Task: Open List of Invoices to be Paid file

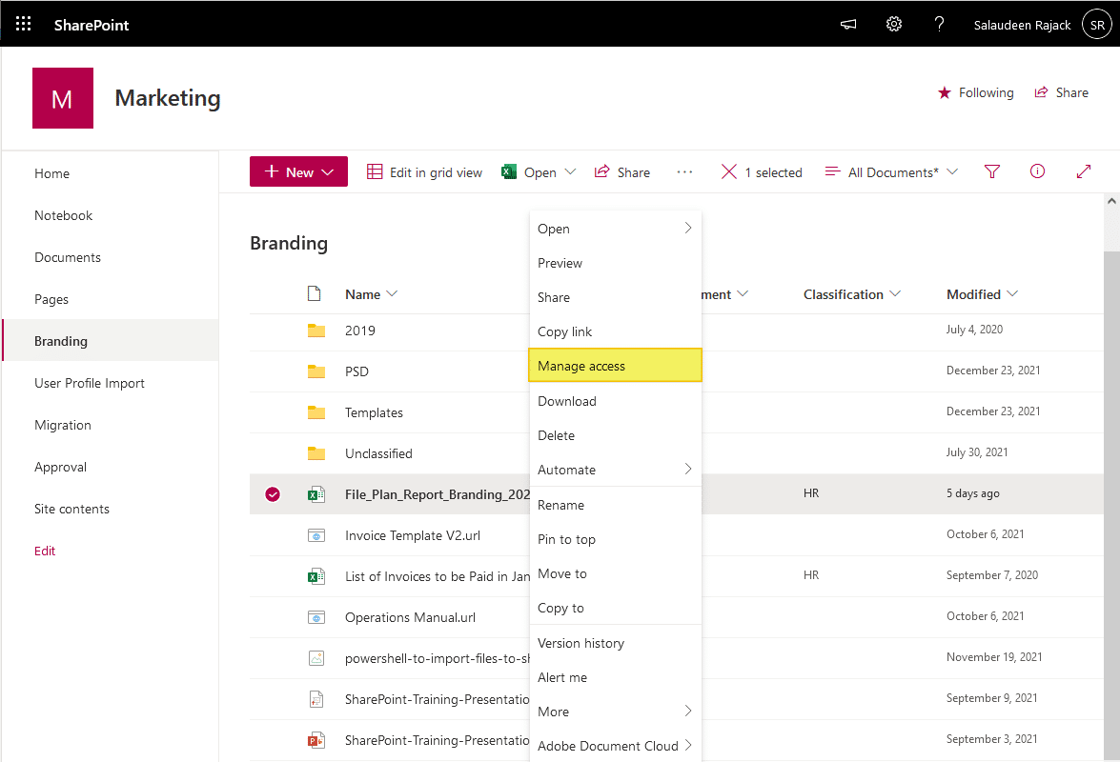Action: tap(438, 576)
